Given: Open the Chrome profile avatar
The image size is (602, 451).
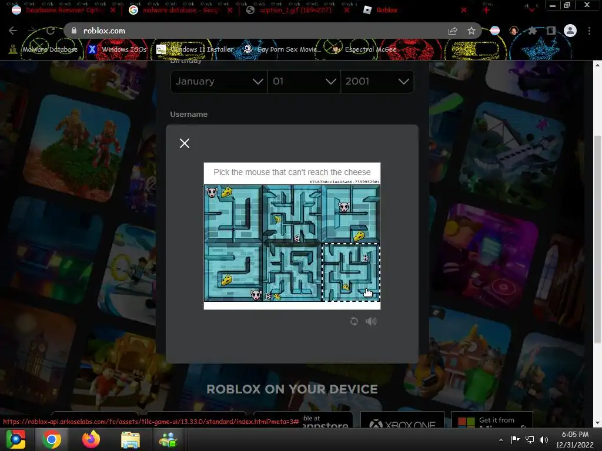Looking at the screenshot, I should [x=570, y=31].
